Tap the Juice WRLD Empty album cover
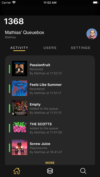 (x=19, y=108)
